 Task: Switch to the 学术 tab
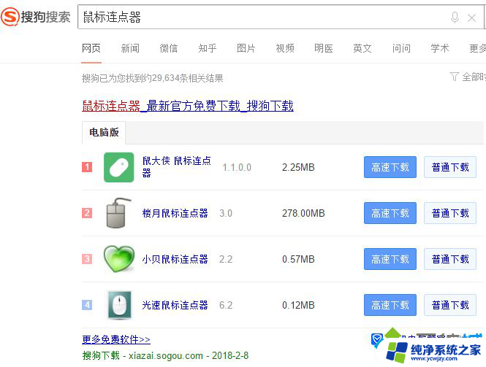440,48
